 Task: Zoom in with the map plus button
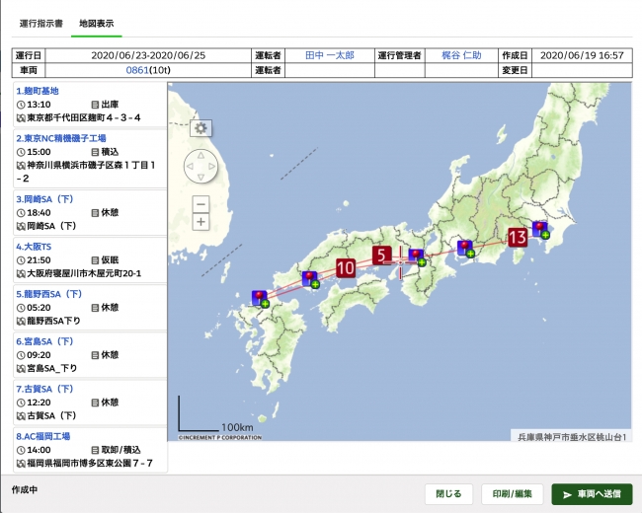pos(201,222)
